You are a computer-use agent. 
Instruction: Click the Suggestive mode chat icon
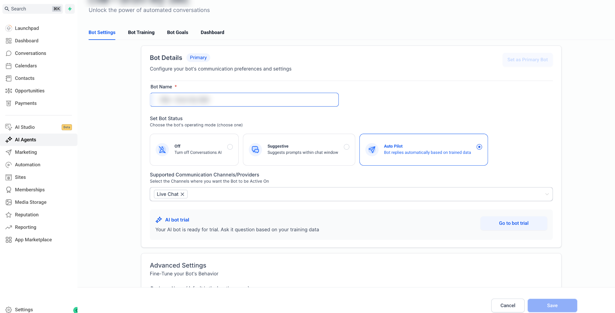255,149
